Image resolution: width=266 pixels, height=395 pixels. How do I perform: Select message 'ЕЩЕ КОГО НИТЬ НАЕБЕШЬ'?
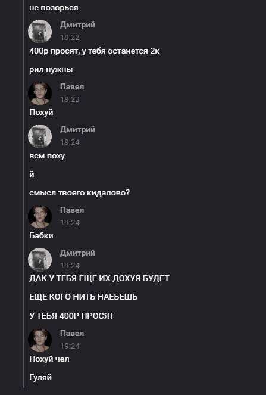coord(83,297)
